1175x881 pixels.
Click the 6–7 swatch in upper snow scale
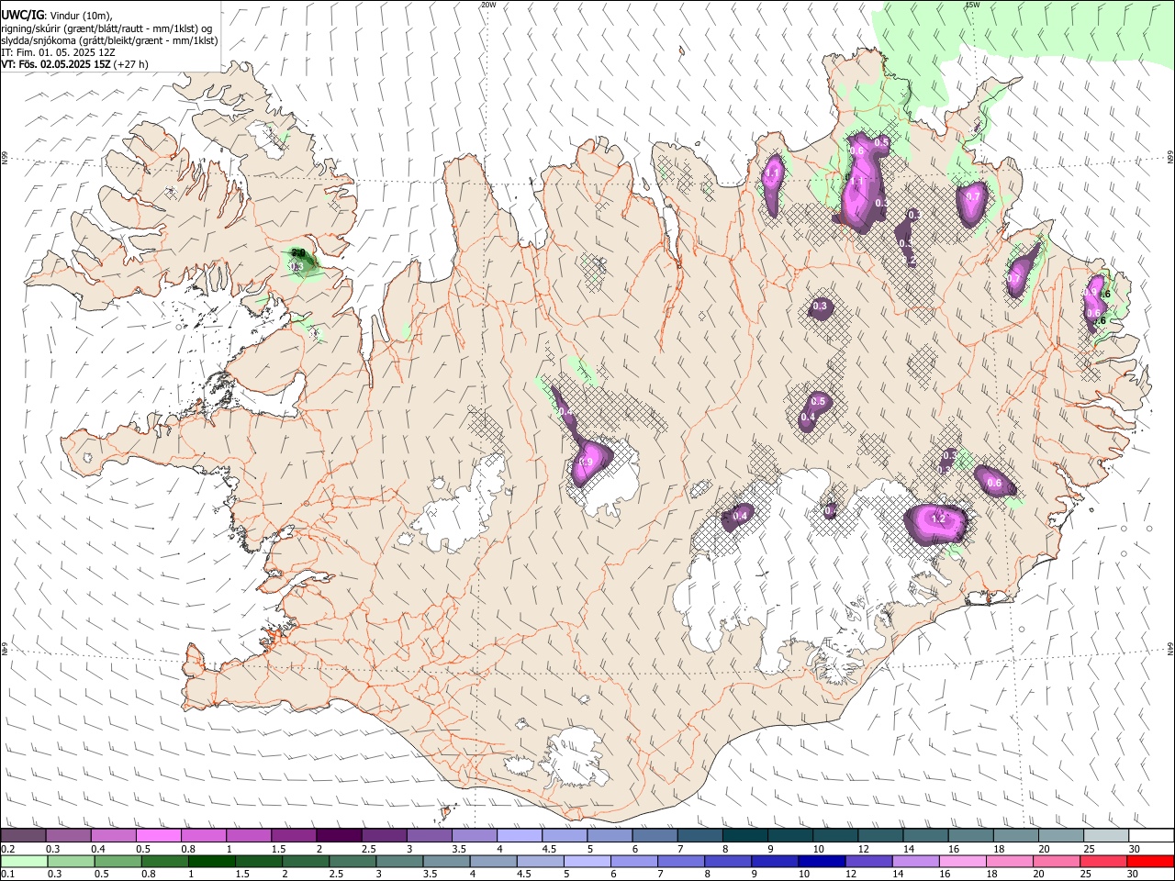tap(654, 835)
